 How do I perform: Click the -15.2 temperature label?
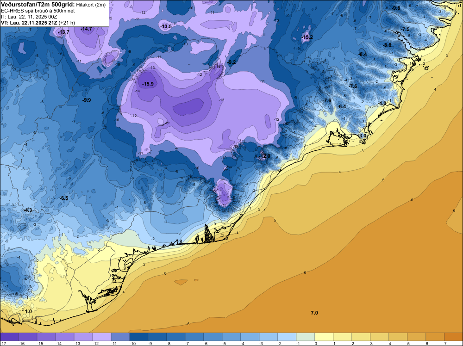pyautogui.click(x=307, y=37)
